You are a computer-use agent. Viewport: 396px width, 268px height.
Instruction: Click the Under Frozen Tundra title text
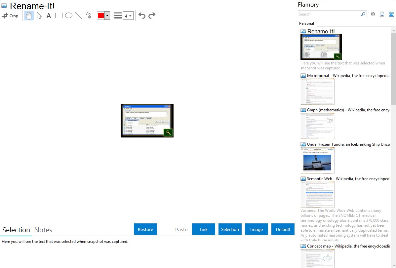coord(348,144)
